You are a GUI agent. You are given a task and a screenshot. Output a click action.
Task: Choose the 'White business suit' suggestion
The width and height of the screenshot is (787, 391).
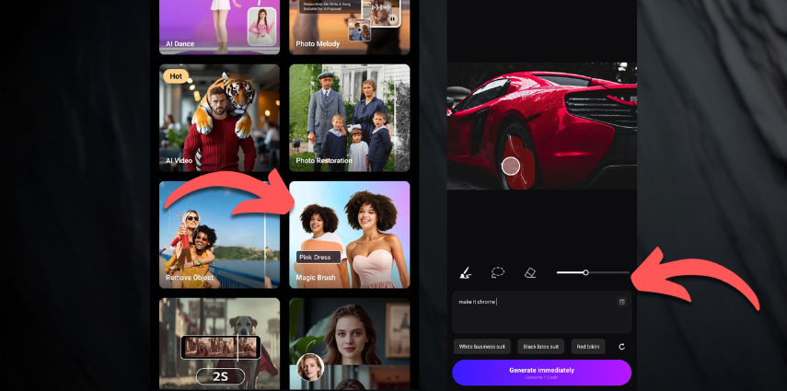click(x=481, y=347)
